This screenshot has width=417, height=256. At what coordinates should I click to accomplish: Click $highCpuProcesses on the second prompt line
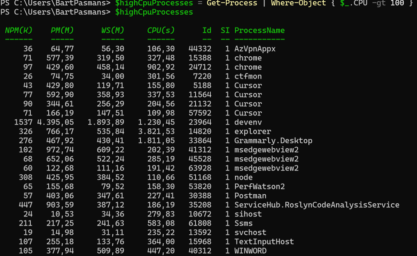pyautogui.click(x=154, y=12)
